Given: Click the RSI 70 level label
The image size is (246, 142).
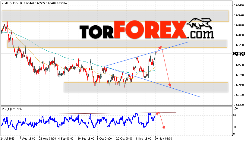Looking at the screenshot, I should pos(234,115).
